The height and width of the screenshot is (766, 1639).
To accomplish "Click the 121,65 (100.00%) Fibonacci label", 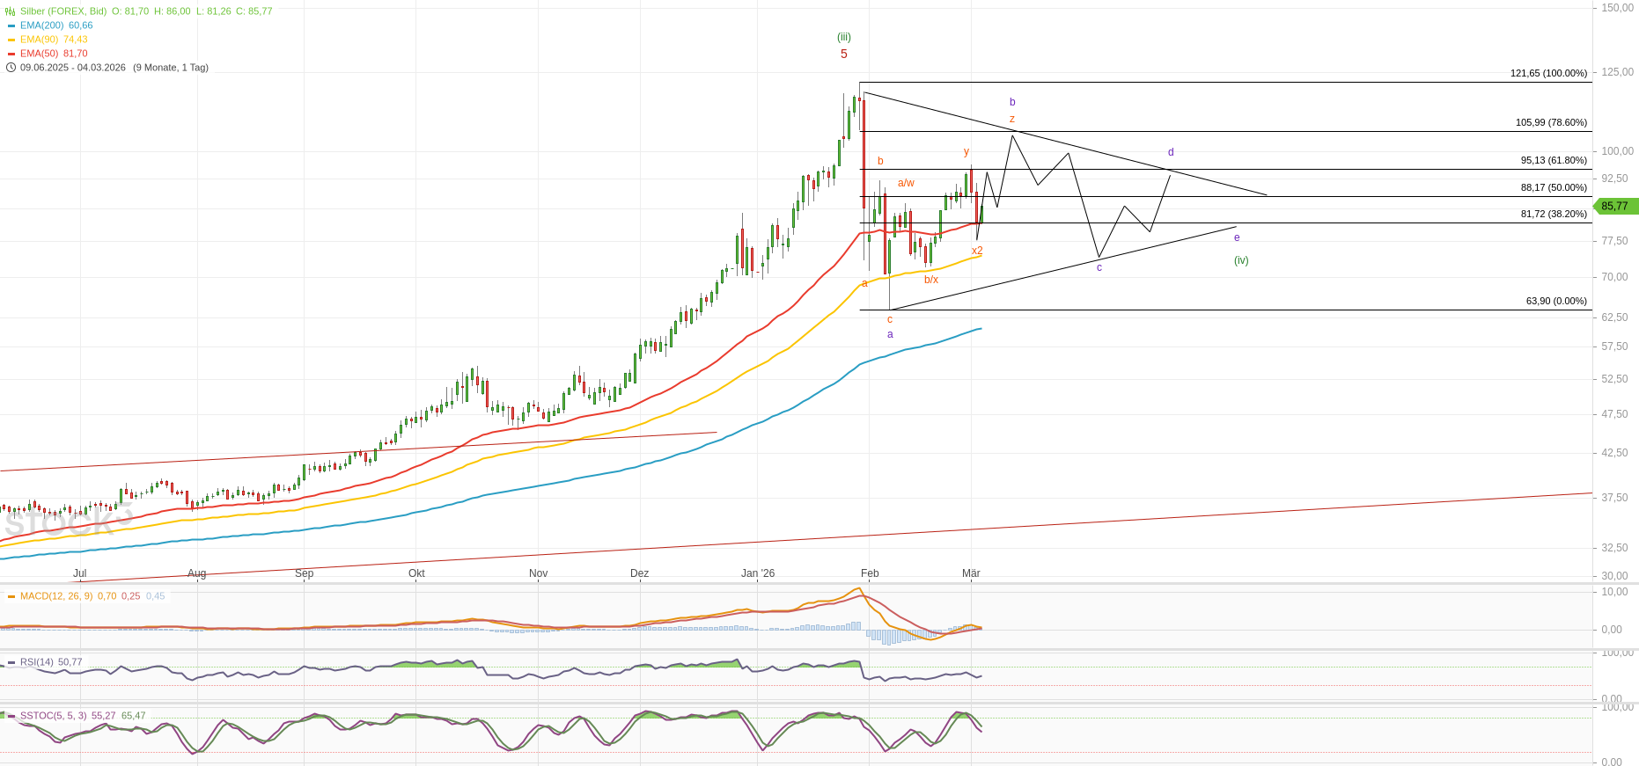I will (1548, 74).
